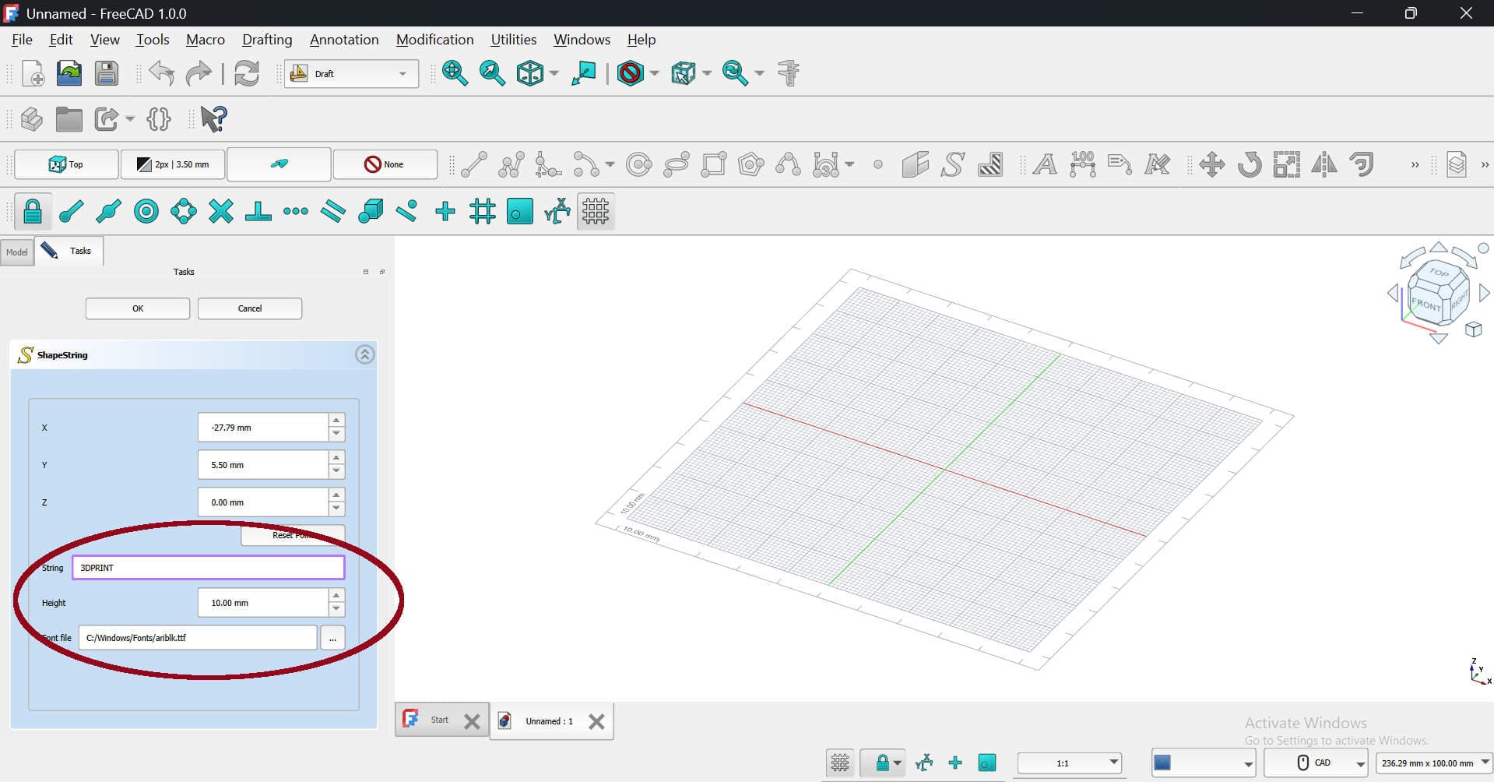Open a file with the Open icon
The image size is (1494, 782).
coord(69,73)
